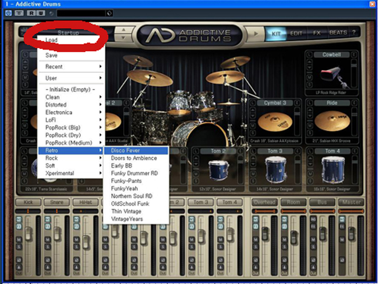Click the cowbell instrument image
Image resolution: width=378 pixels, height=284 pixels.
tap(334, 77)
